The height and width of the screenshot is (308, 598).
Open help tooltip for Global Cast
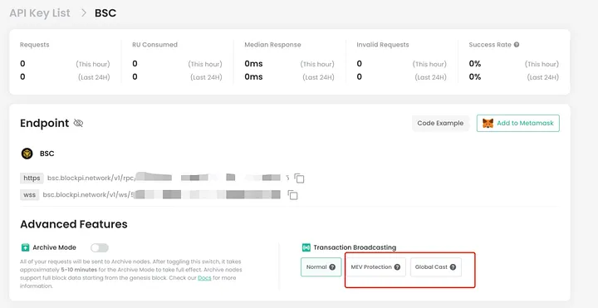coord(453,267)
